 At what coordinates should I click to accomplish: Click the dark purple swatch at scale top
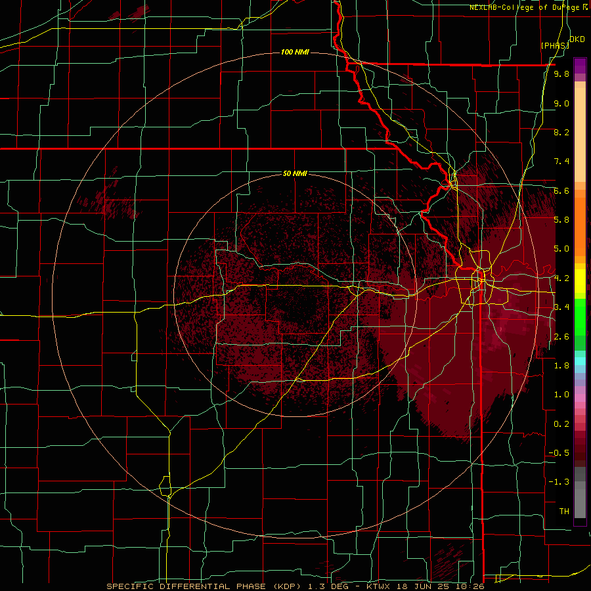(580, 66)
